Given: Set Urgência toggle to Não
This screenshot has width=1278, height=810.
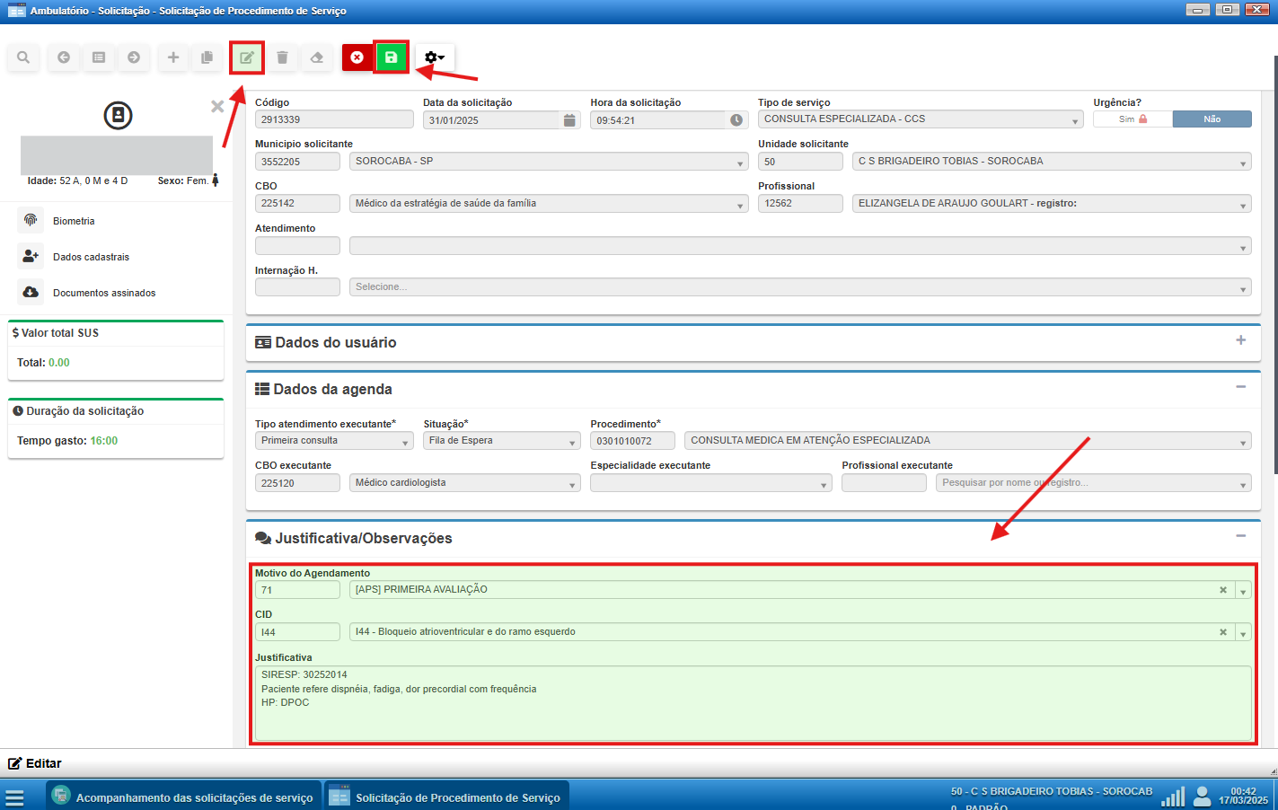Looking at the screenshot, I should [x=1212, y=119].
